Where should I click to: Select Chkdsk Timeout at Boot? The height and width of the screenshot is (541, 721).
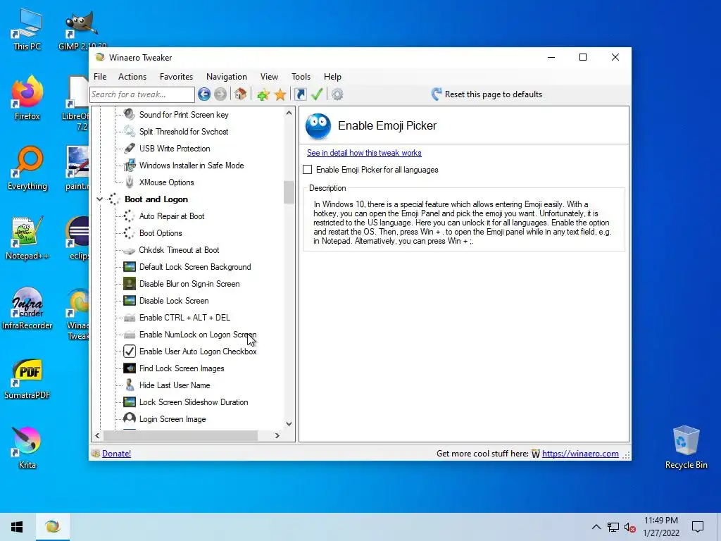pos(179,250)
